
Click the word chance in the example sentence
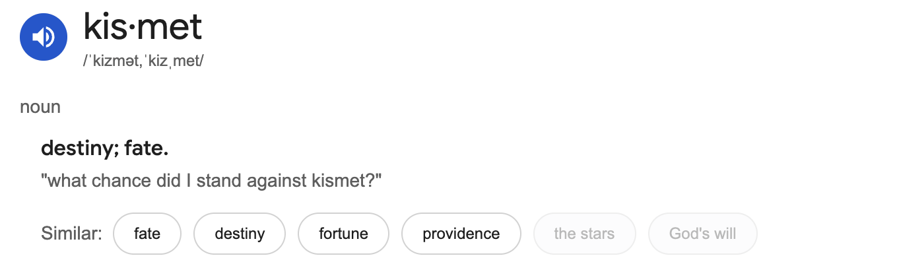coord(125,180)
